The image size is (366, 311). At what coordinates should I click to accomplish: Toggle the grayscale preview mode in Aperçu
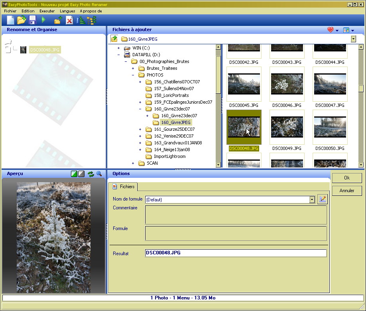click(81, 174)
